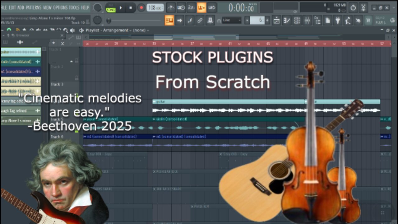
Task: Click the plugin picker plug icon
Action: coord(338,21)
